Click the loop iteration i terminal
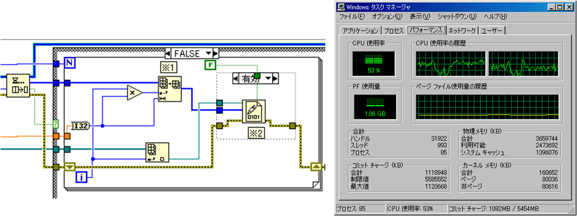This screenshot has height=216, width=577. point(81,177)
